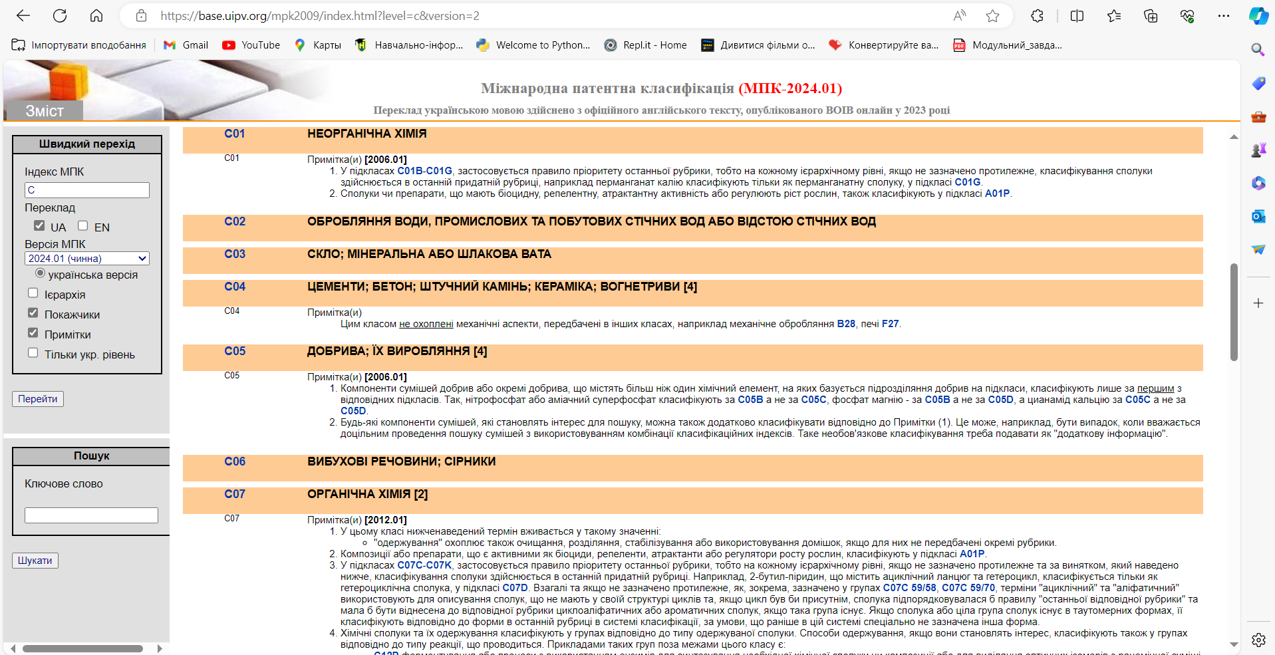Open class C02 heading link
Image resolution: width=1275 pixels, height=655 pixels.
coord(235,221)
